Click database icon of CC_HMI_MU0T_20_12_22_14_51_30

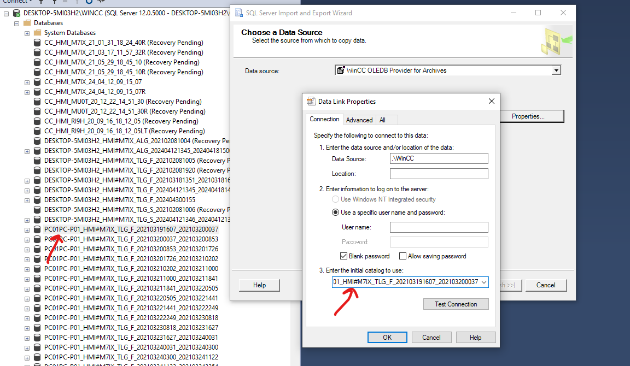tap(37, 102)
